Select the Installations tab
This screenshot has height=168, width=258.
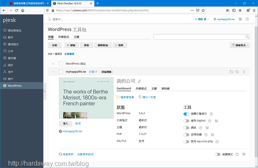point(51,37)
